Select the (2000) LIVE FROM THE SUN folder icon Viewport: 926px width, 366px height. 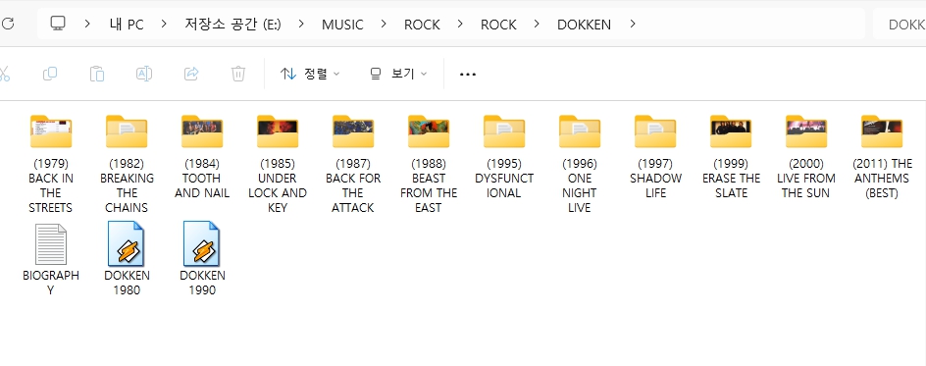click(806, 131)
